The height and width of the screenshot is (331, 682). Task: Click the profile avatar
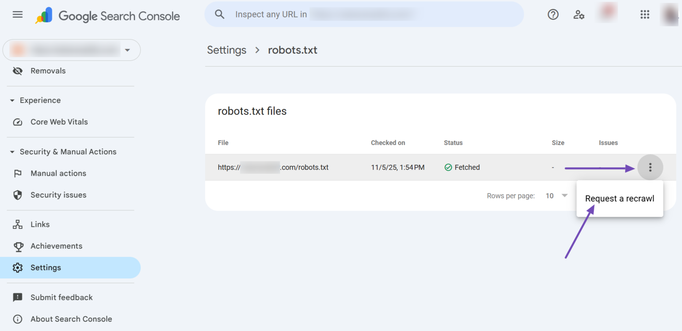pos(669,15)
